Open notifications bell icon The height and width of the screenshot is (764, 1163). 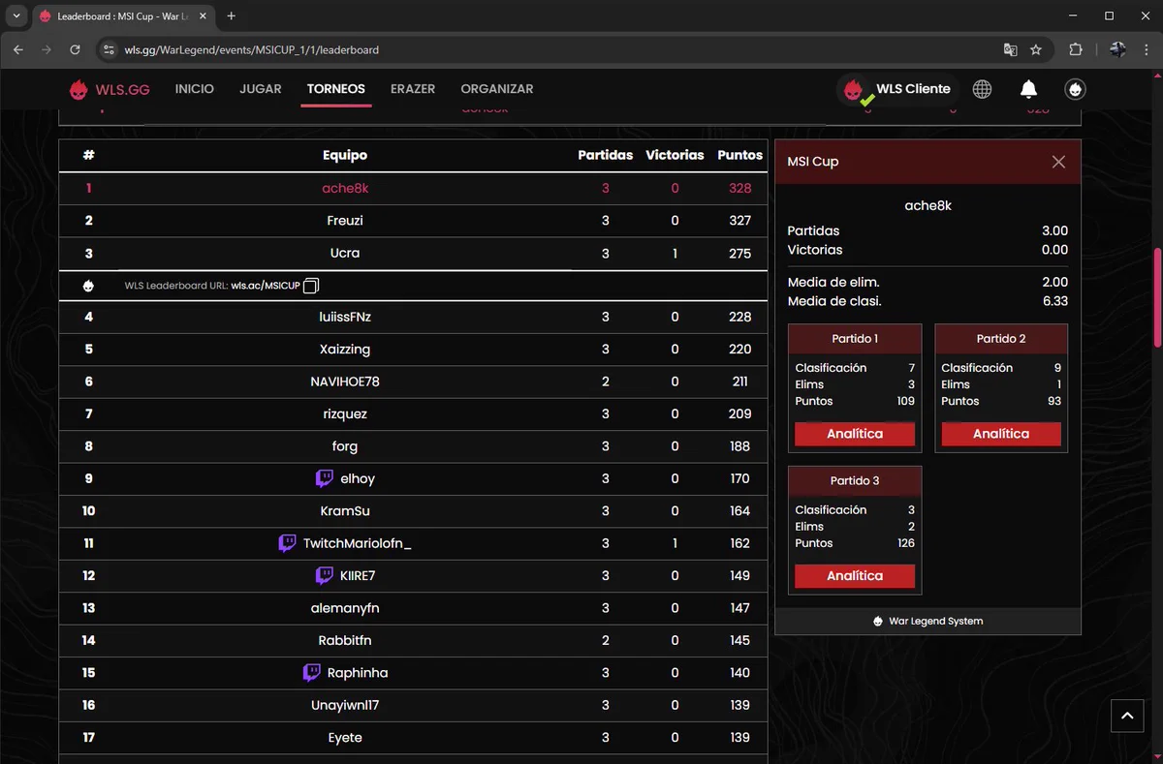click(1028, 89)
